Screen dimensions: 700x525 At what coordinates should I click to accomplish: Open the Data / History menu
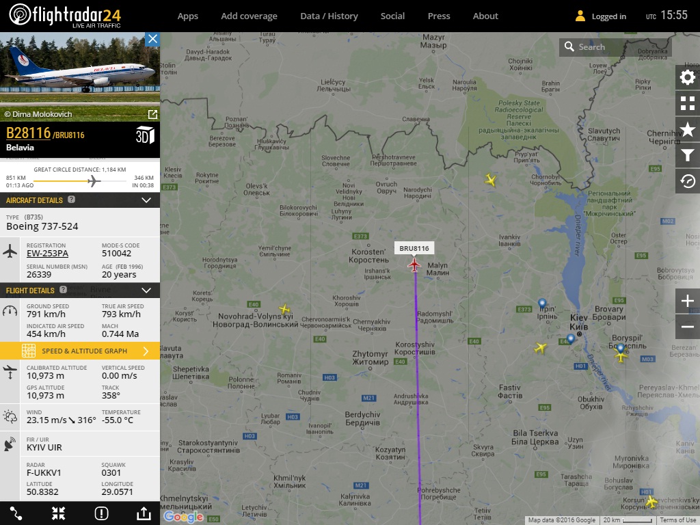[x=329, y=16]
